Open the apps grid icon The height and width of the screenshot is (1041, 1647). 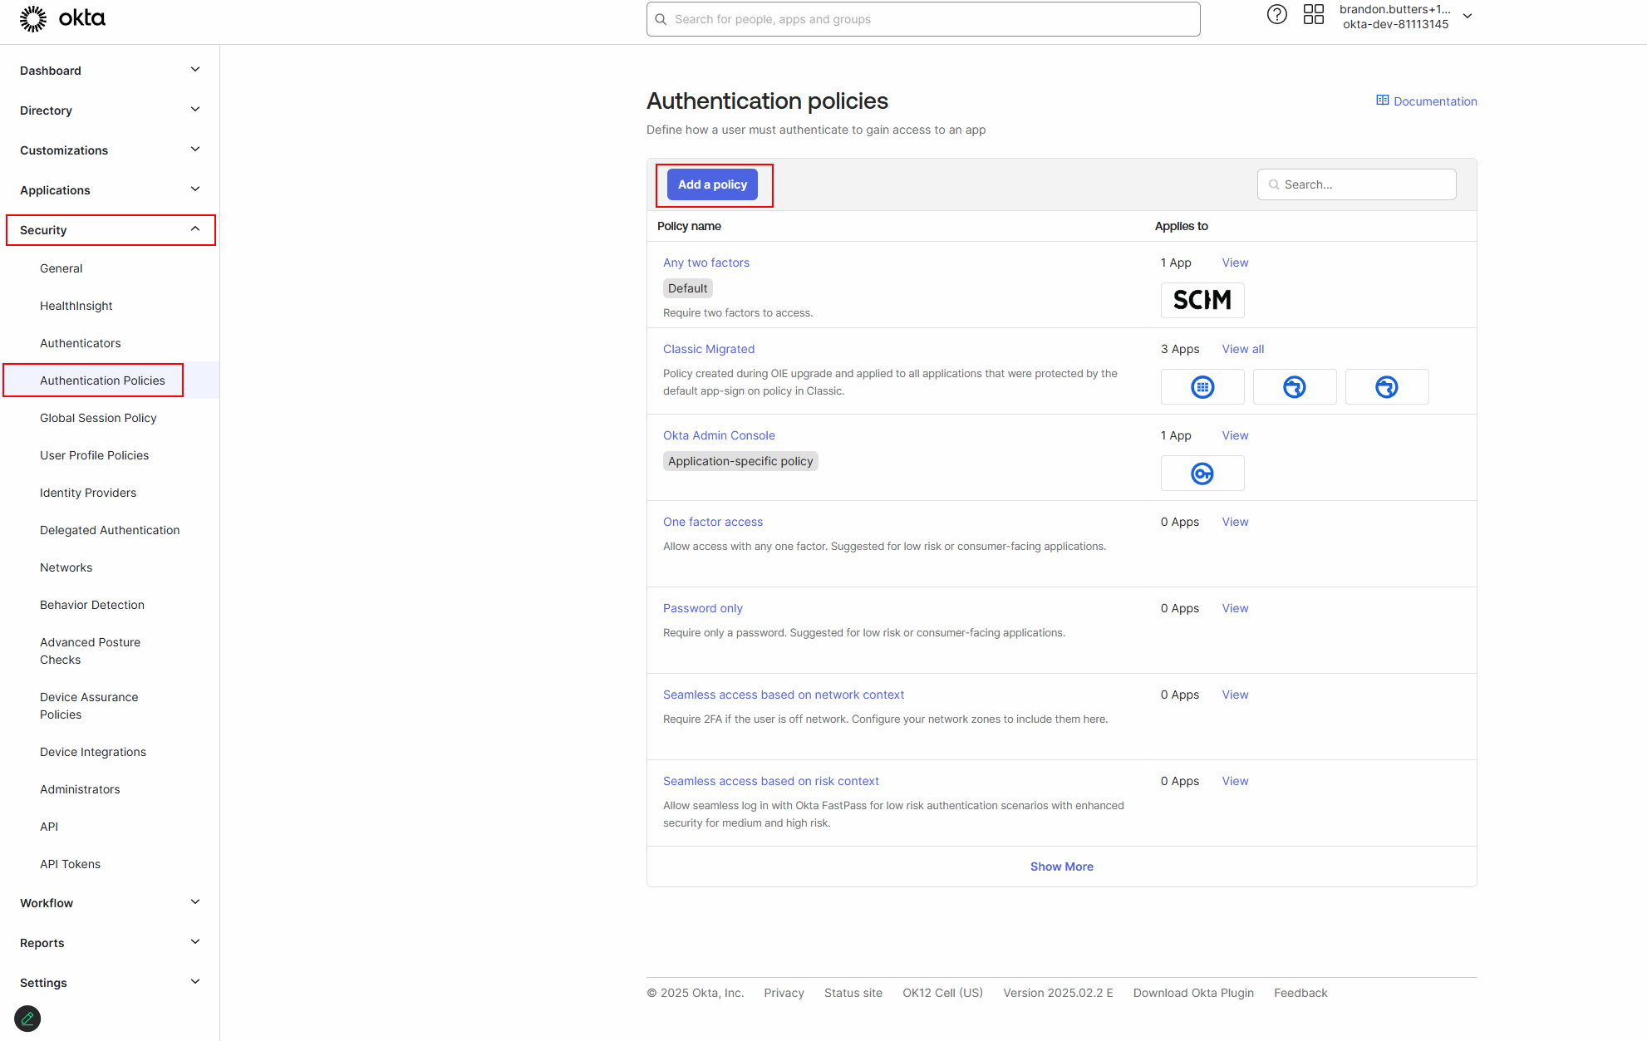[x=1313, y=14]
